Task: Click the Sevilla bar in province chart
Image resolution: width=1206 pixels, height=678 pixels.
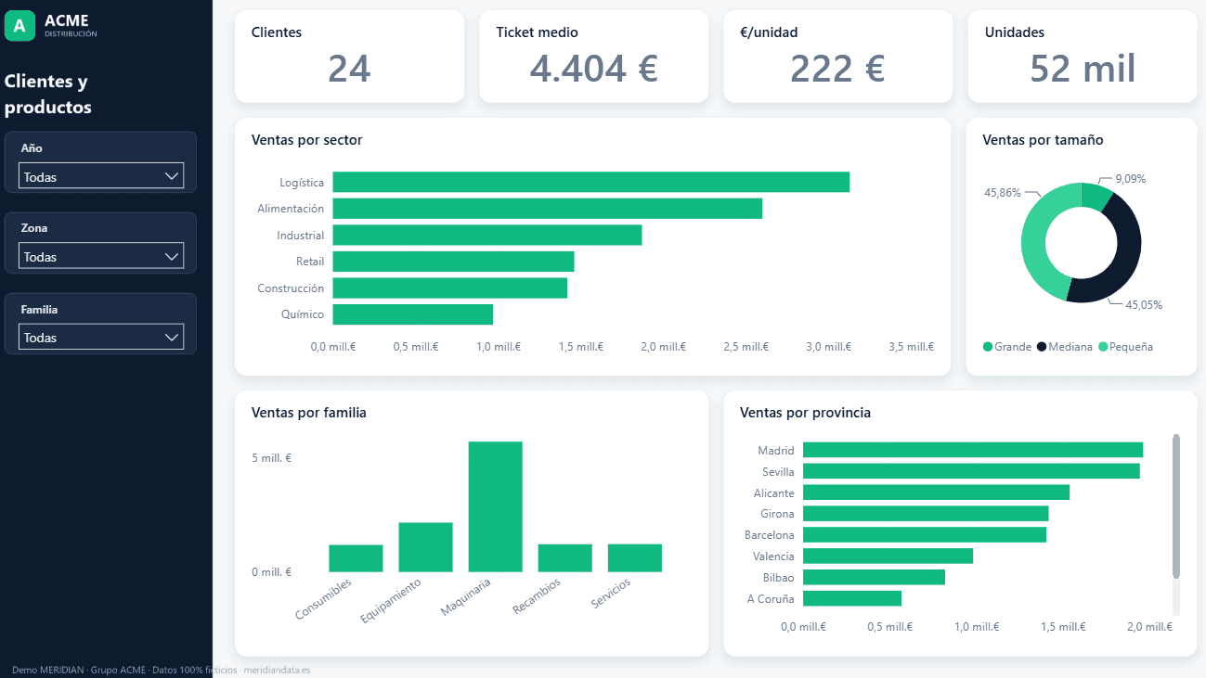Action: [971, 471]
